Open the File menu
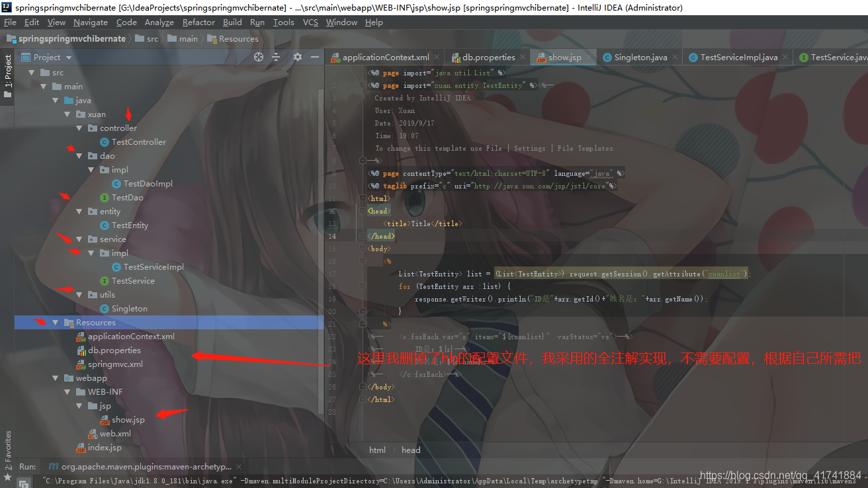Screen dimensions: 868x488 10,22
